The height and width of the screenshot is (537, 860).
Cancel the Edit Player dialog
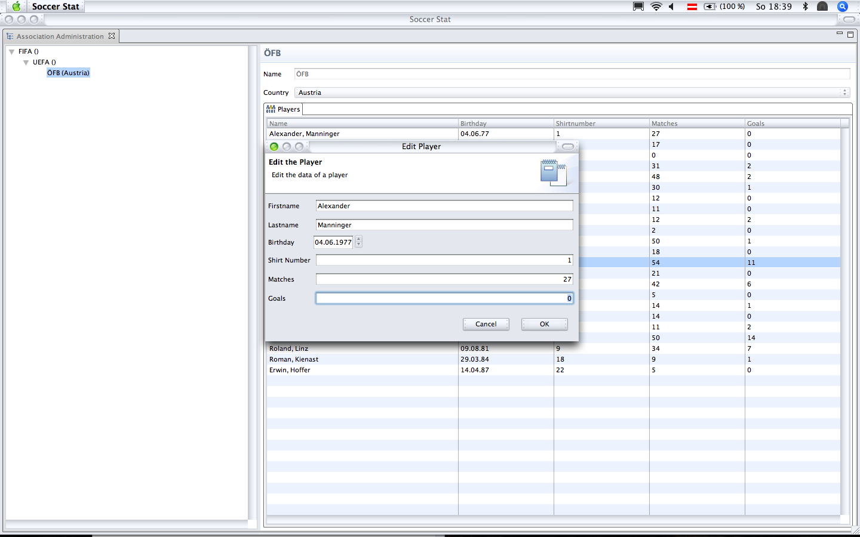click(486, 324)
